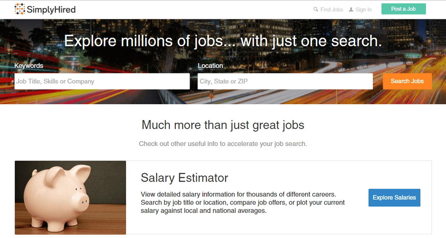
Task: Click the Explore Salaries button
Action: click(394, 198)
